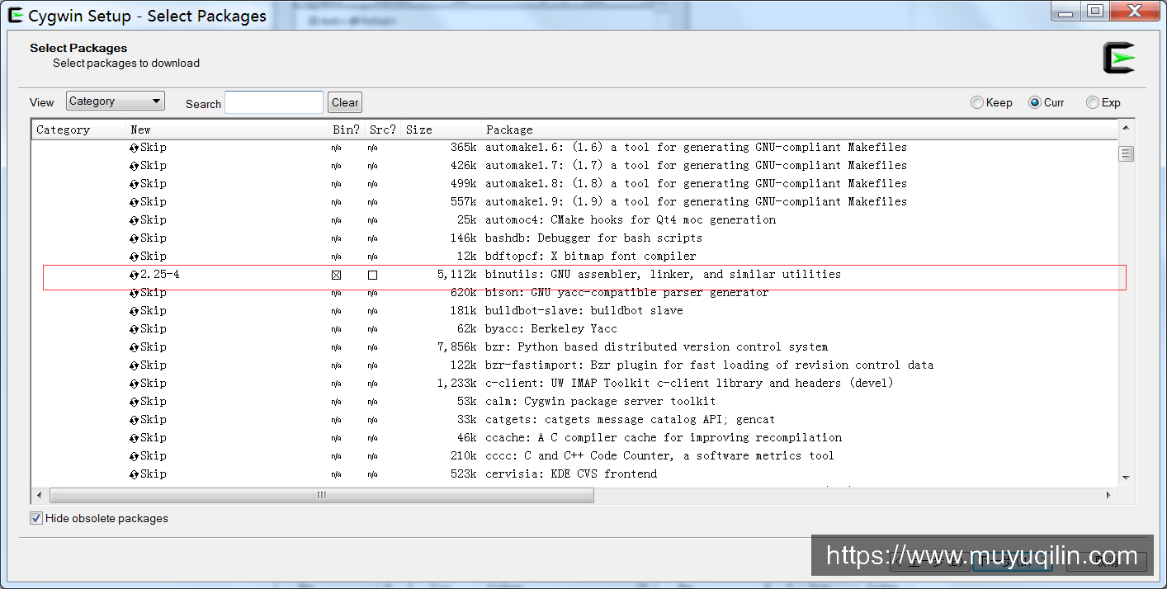
Task: Click the cervisia: KDE CVS frontend text
Action: pos(571,474)
